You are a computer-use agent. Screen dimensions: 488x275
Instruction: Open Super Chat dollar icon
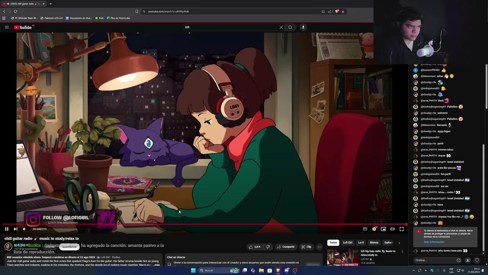(468, 260)
